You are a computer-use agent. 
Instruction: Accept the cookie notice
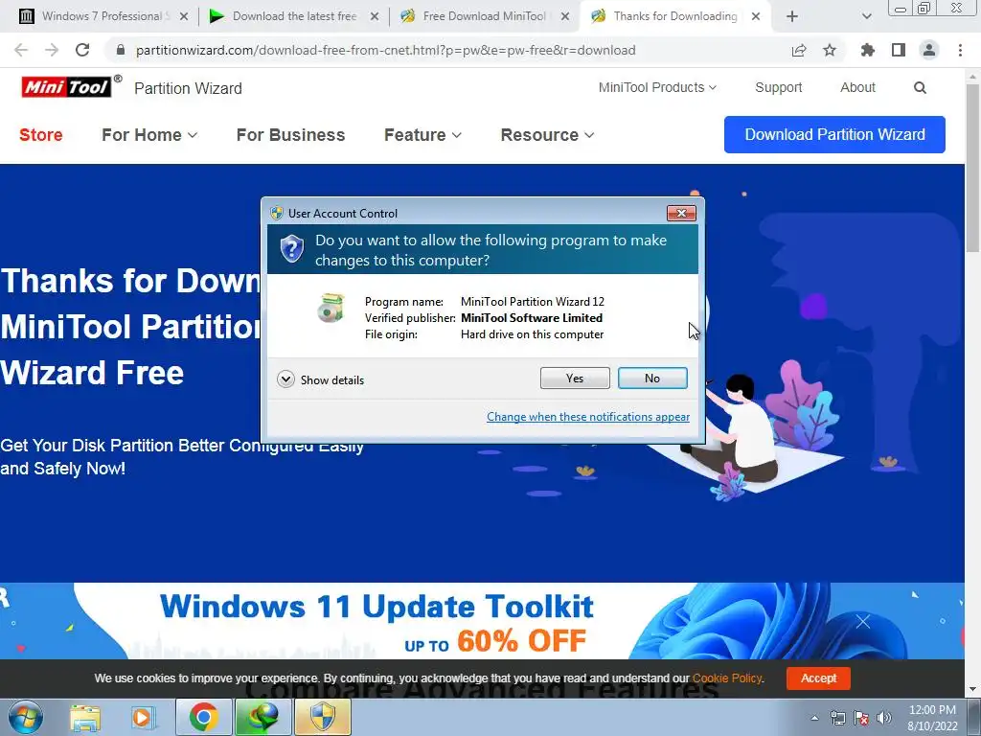click(x=818, y=678)
